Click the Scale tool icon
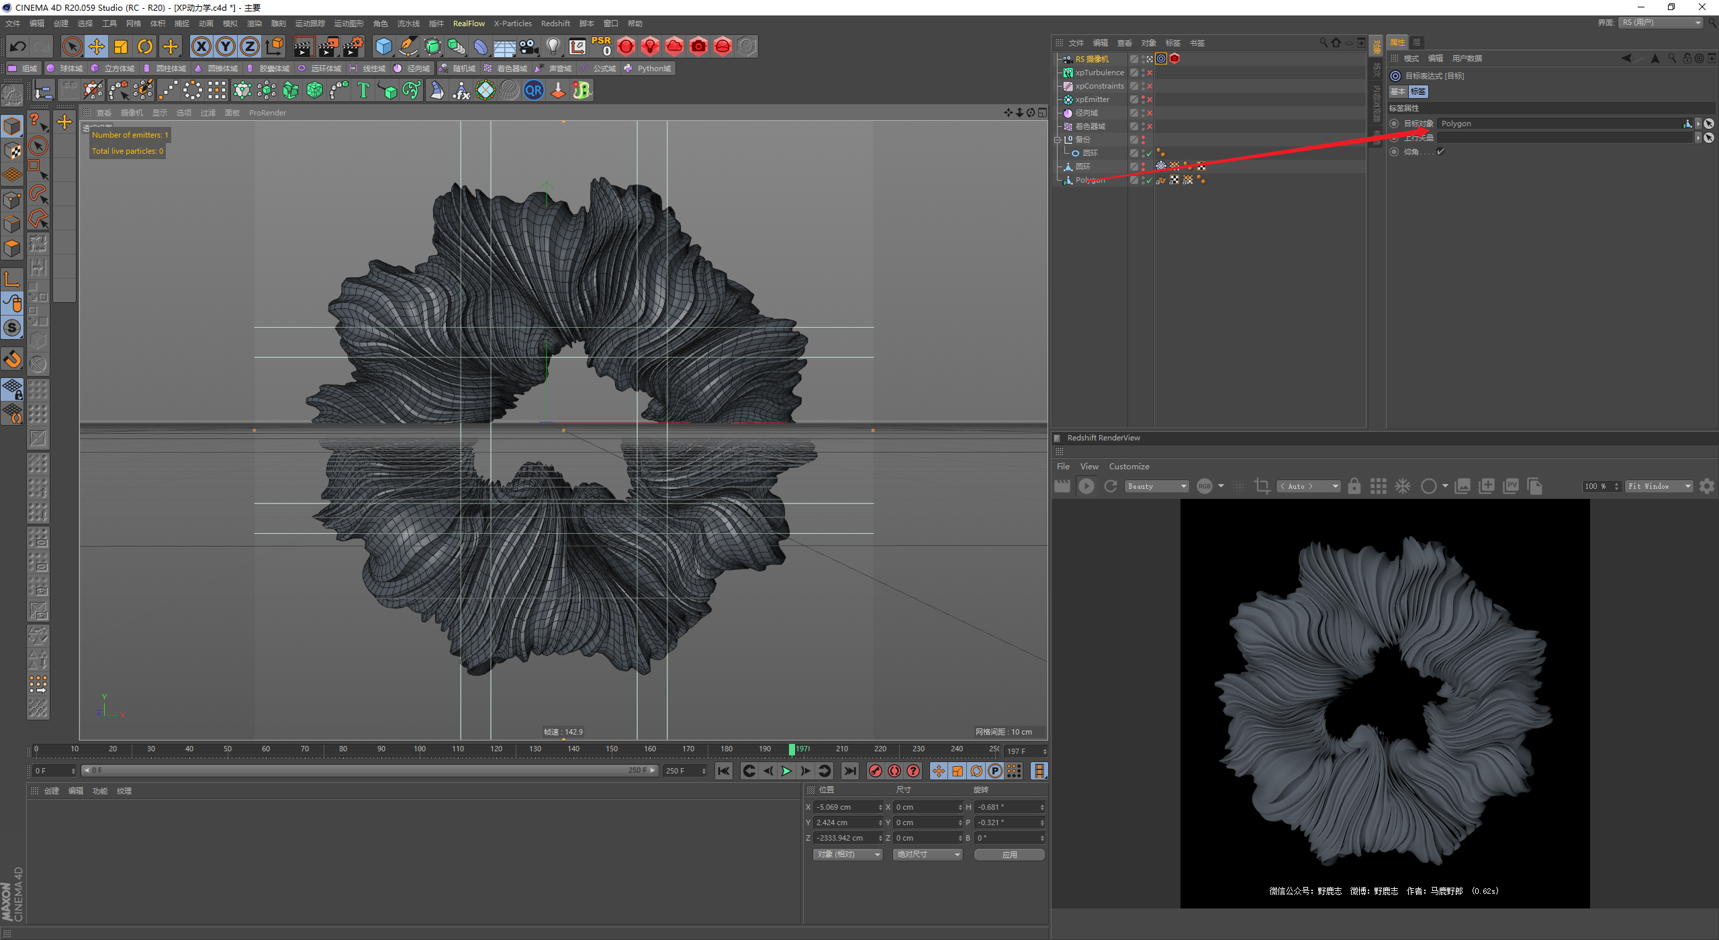 point(121,46)
